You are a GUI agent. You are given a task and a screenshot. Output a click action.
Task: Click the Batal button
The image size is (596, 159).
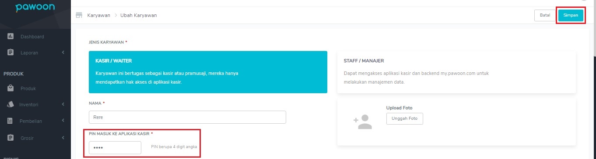(x=545, y=15)
